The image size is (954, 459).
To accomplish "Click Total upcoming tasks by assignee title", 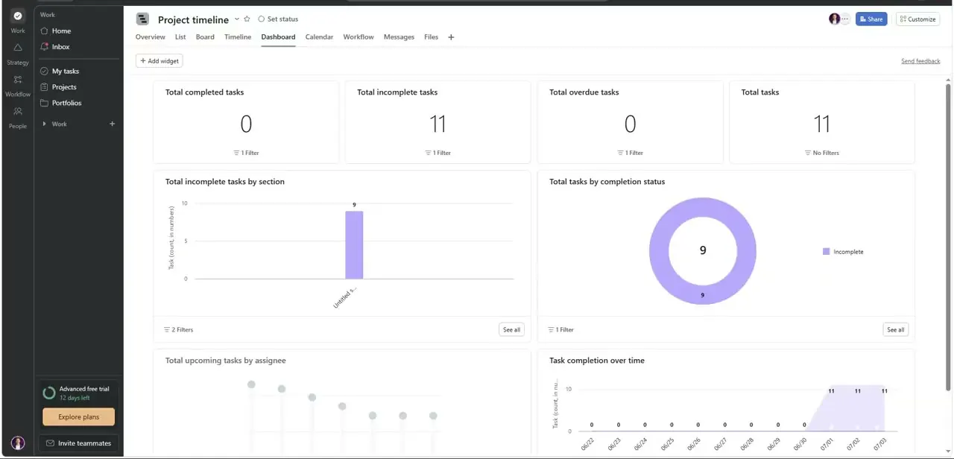I will (225, 361).
